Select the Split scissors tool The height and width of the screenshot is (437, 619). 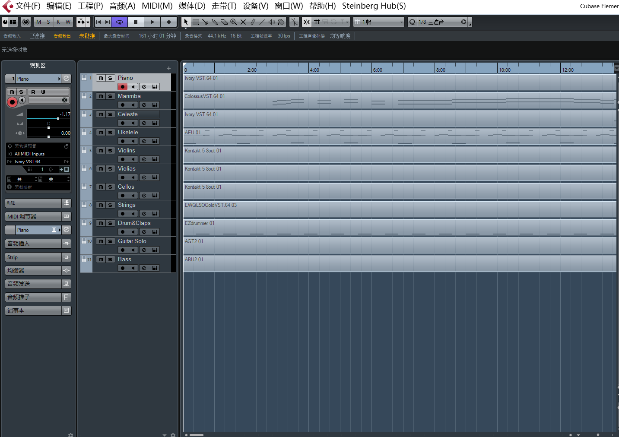point(205,22)
